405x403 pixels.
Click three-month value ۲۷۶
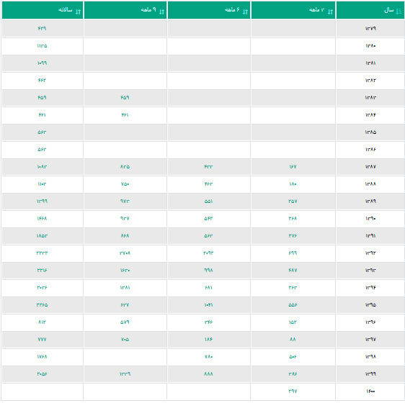click(293, 236)
